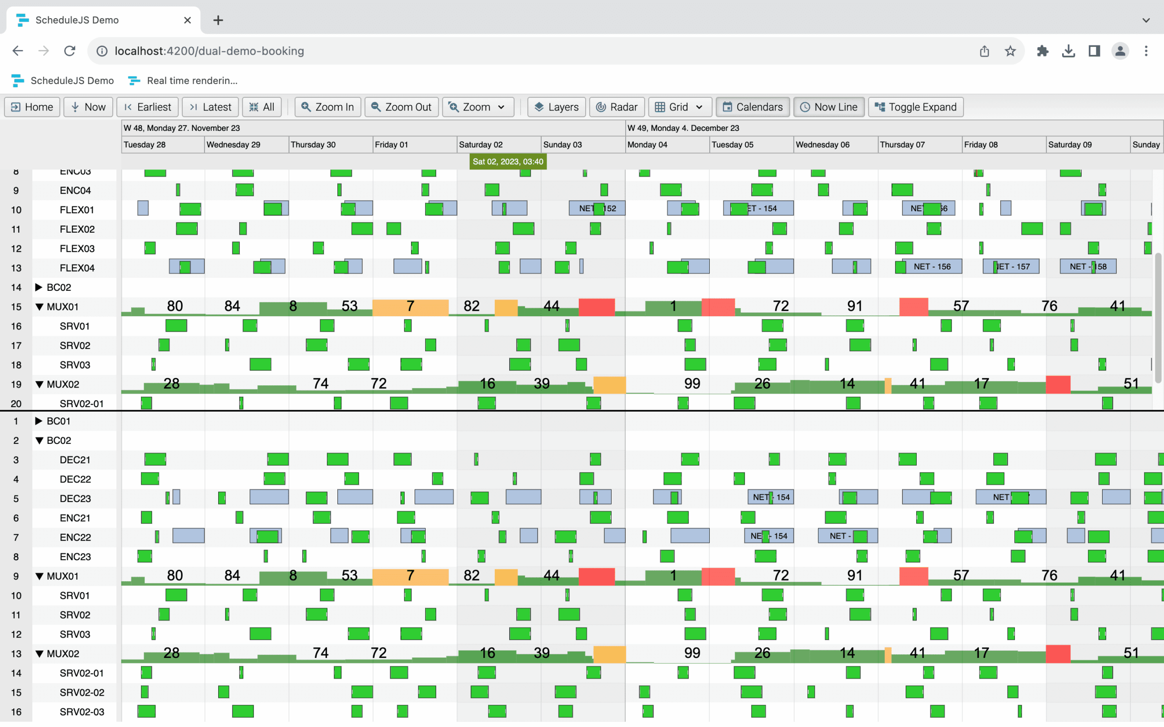The width and height of the screenshot is (1164, 727).
Task: Enable the Now Line toggle
Action: 805,107
